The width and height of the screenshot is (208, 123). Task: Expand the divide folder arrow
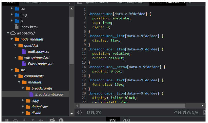tap(23, 113)
